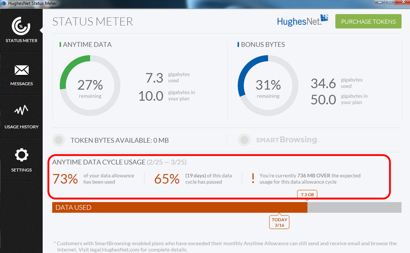
Task: Click the 65% data cycle passed figure
Action: click(x=167, y=179)
